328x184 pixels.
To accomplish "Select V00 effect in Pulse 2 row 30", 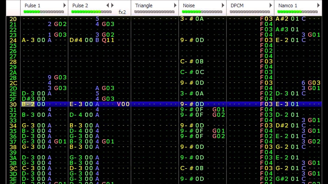I will click(x=123, y=104).
